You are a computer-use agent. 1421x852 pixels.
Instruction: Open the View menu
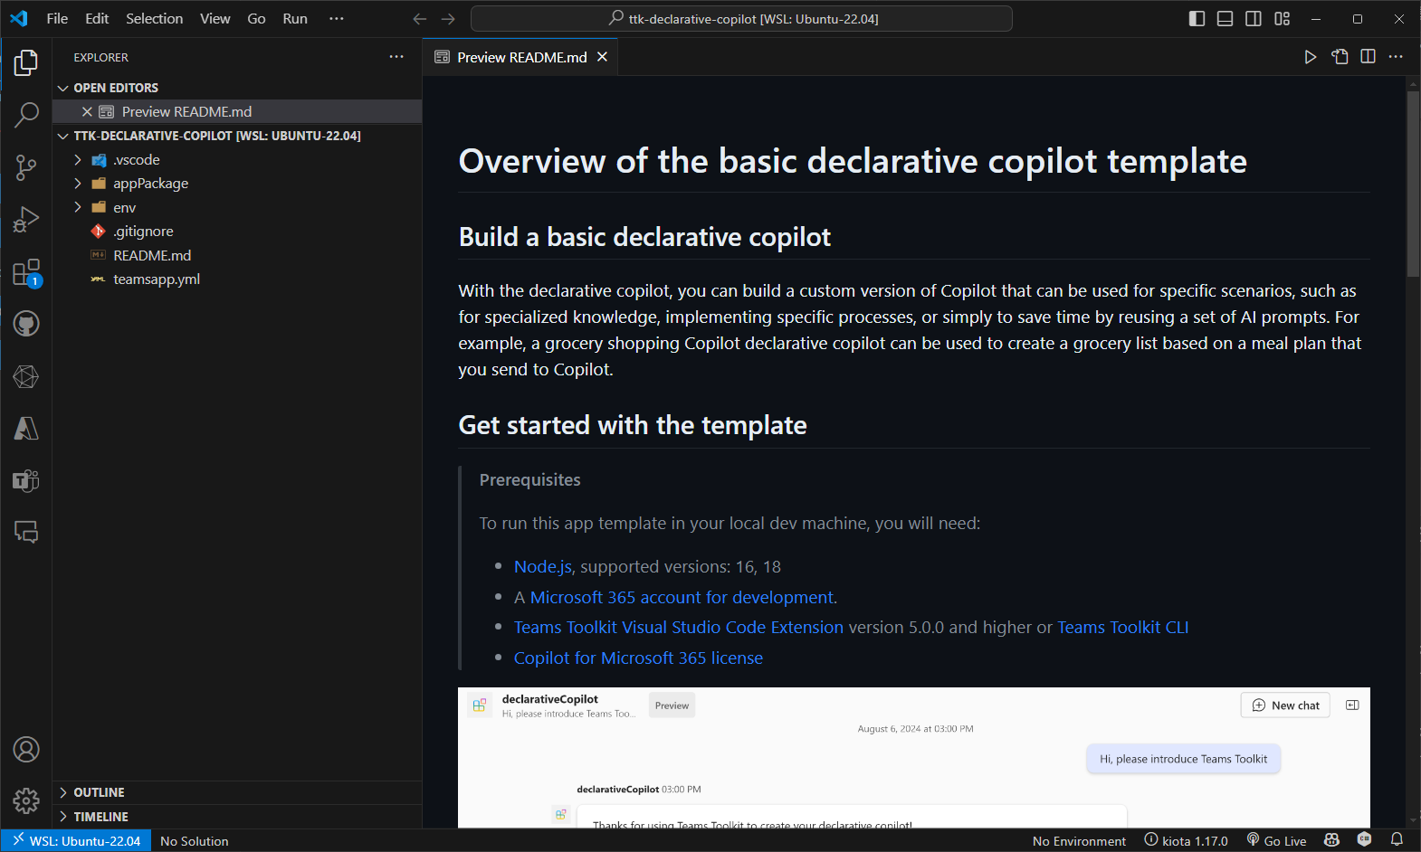215,18
